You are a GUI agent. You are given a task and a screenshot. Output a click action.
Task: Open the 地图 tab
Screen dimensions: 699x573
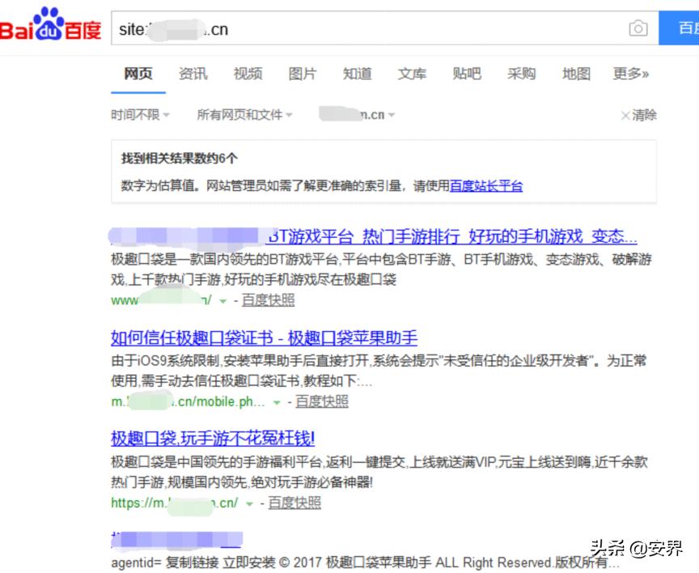coord(574,74)
